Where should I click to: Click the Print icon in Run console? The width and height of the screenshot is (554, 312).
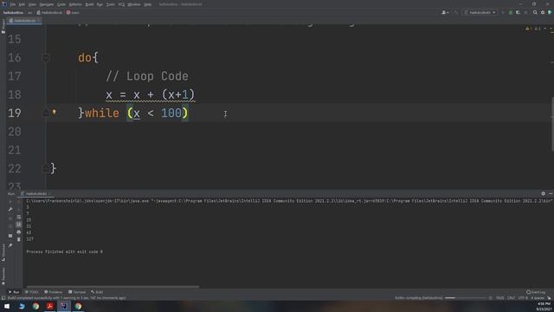(19, 232)
